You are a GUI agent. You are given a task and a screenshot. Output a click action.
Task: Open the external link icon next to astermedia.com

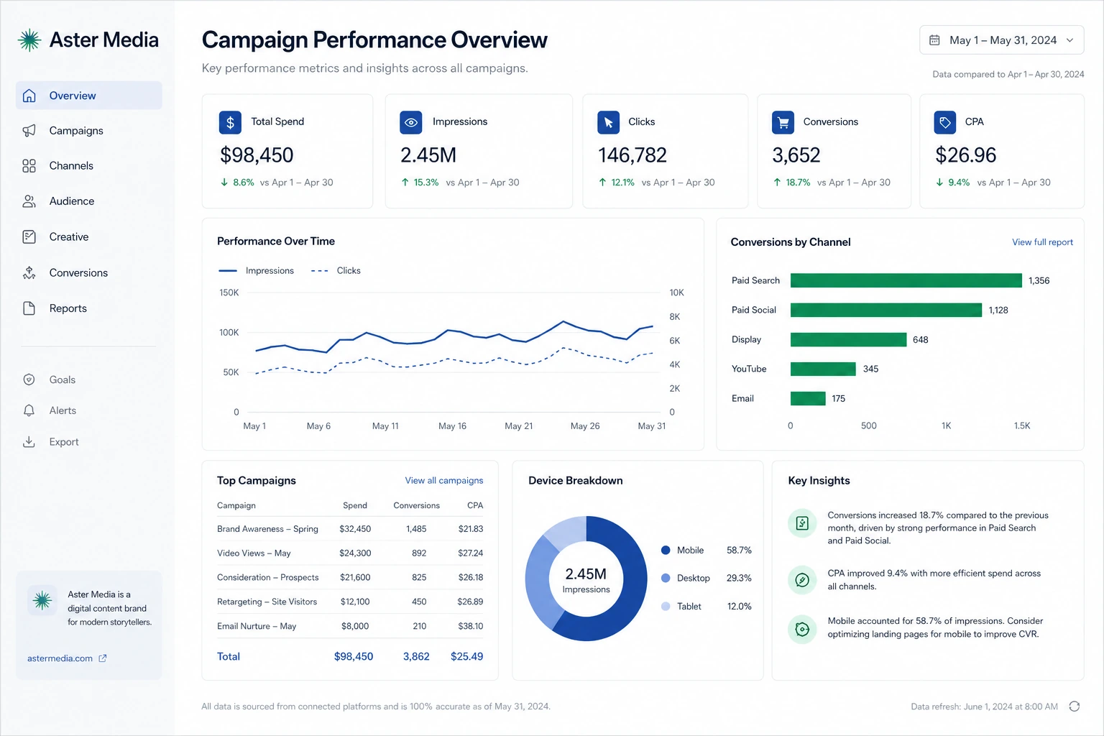(x=103, y=658)
